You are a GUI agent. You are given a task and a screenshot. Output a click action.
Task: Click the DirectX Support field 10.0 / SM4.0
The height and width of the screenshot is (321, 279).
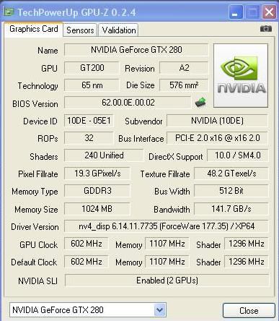click(x=238, y=155)
